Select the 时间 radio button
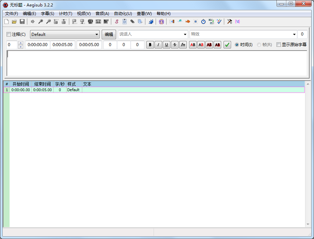 237,45
